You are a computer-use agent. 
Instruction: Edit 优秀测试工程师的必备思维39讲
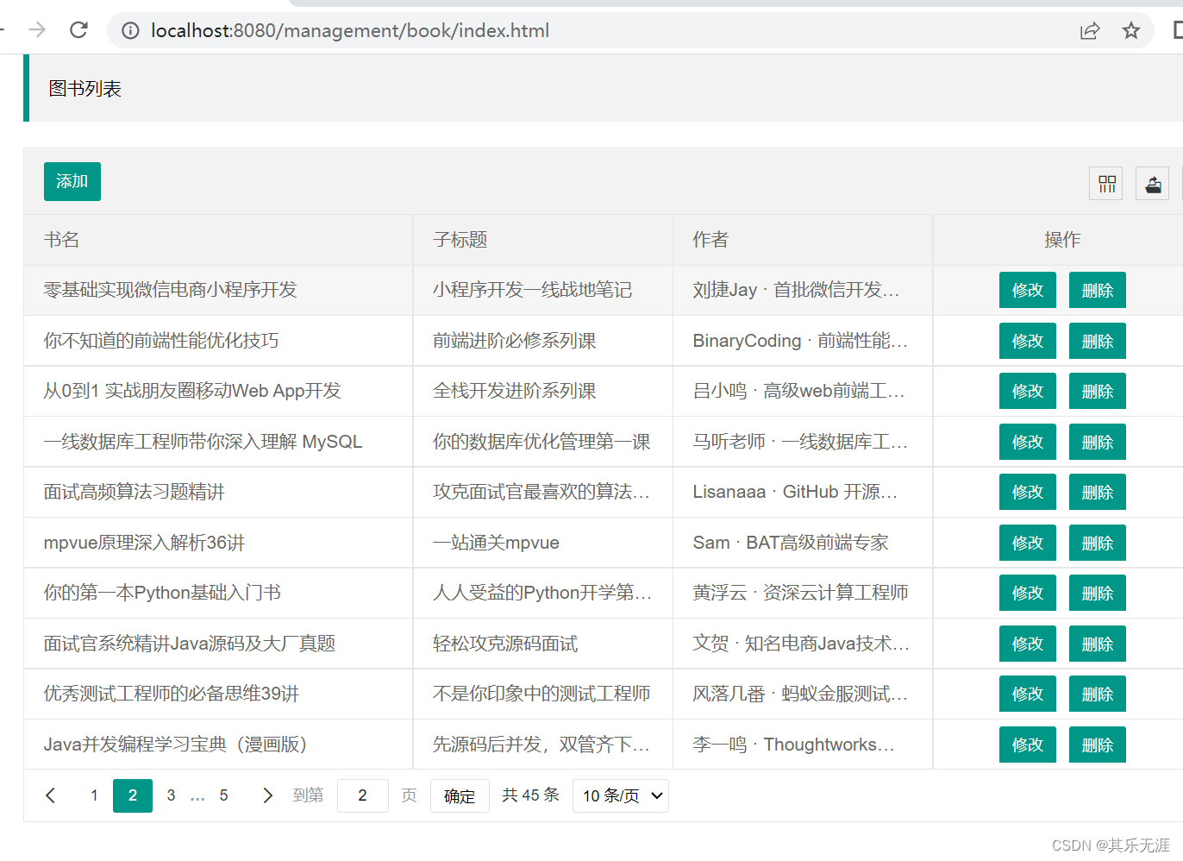(x=1028, y=694)
